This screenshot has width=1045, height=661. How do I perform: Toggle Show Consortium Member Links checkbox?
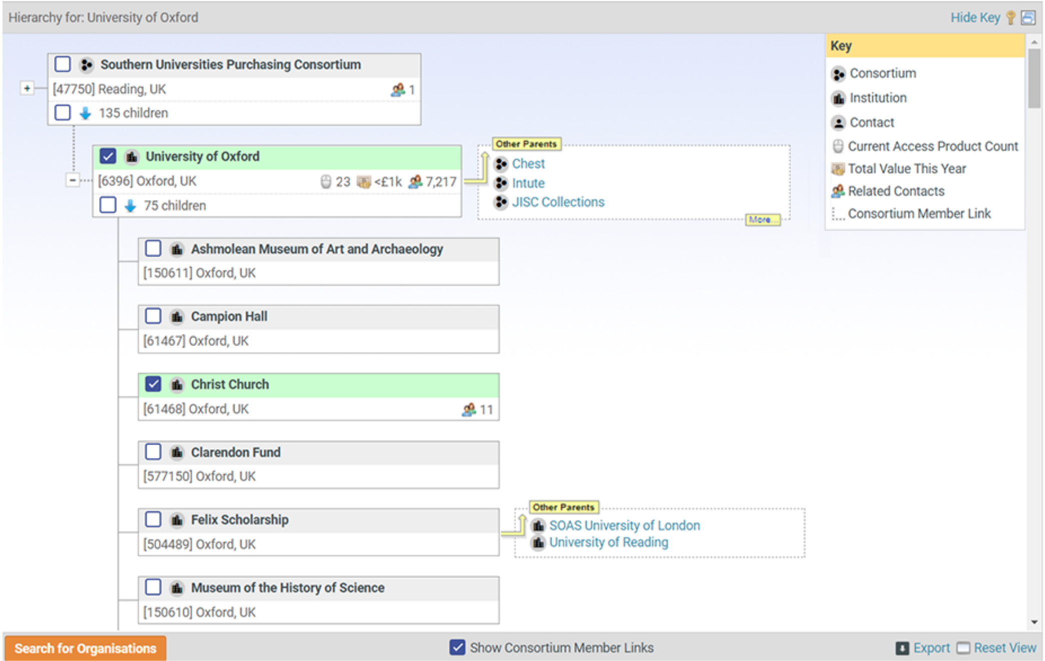(456, 647)
